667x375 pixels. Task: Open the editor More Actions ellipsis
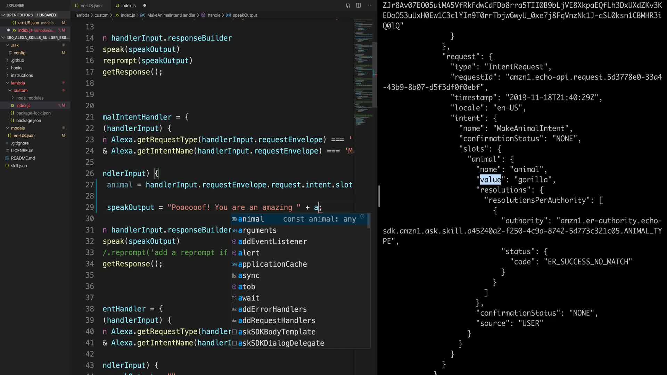point(369,6)
